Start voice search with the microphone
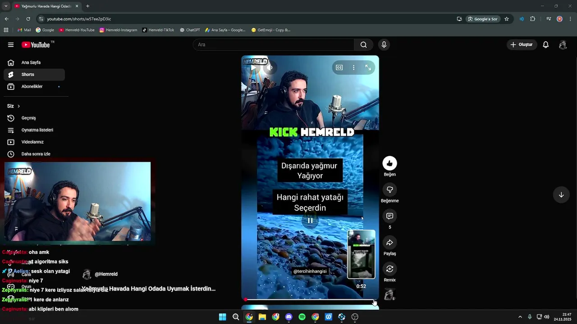Viewport: 577px width, 324px height. tap(384, 45)
